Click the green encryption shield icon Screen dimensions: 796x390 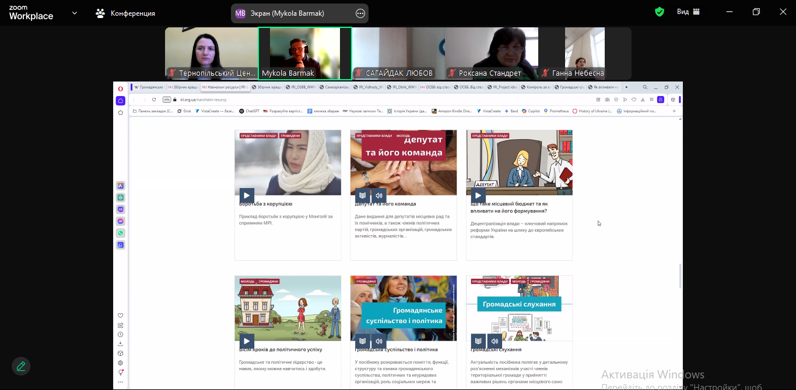coord(660,12)
